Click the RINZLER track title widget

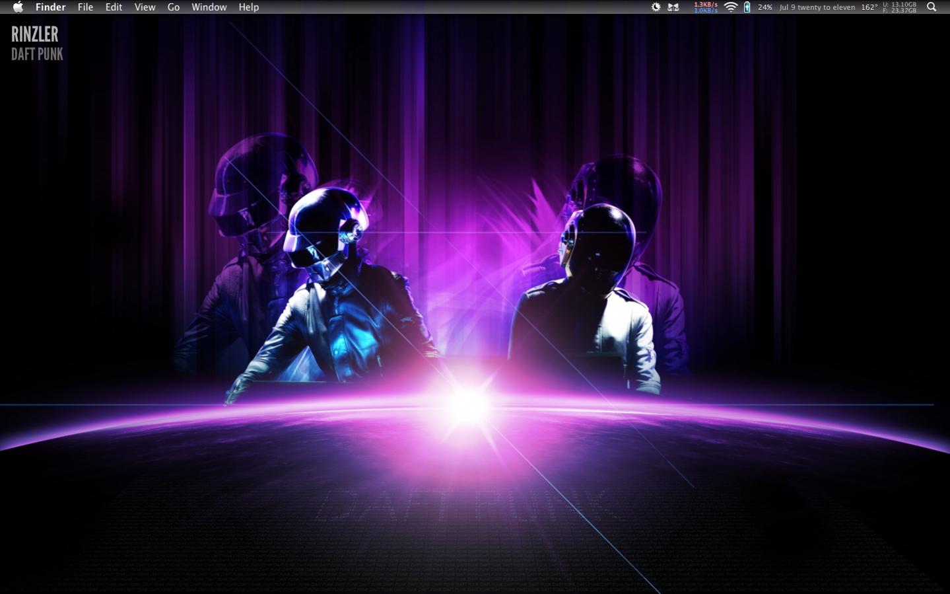(x=35, y=34)
